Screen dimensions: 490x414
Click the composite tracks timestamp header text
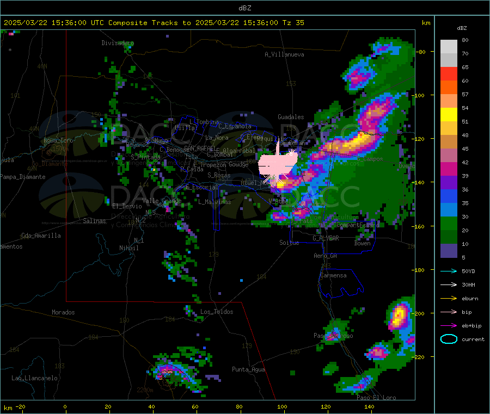click(154, 23)
